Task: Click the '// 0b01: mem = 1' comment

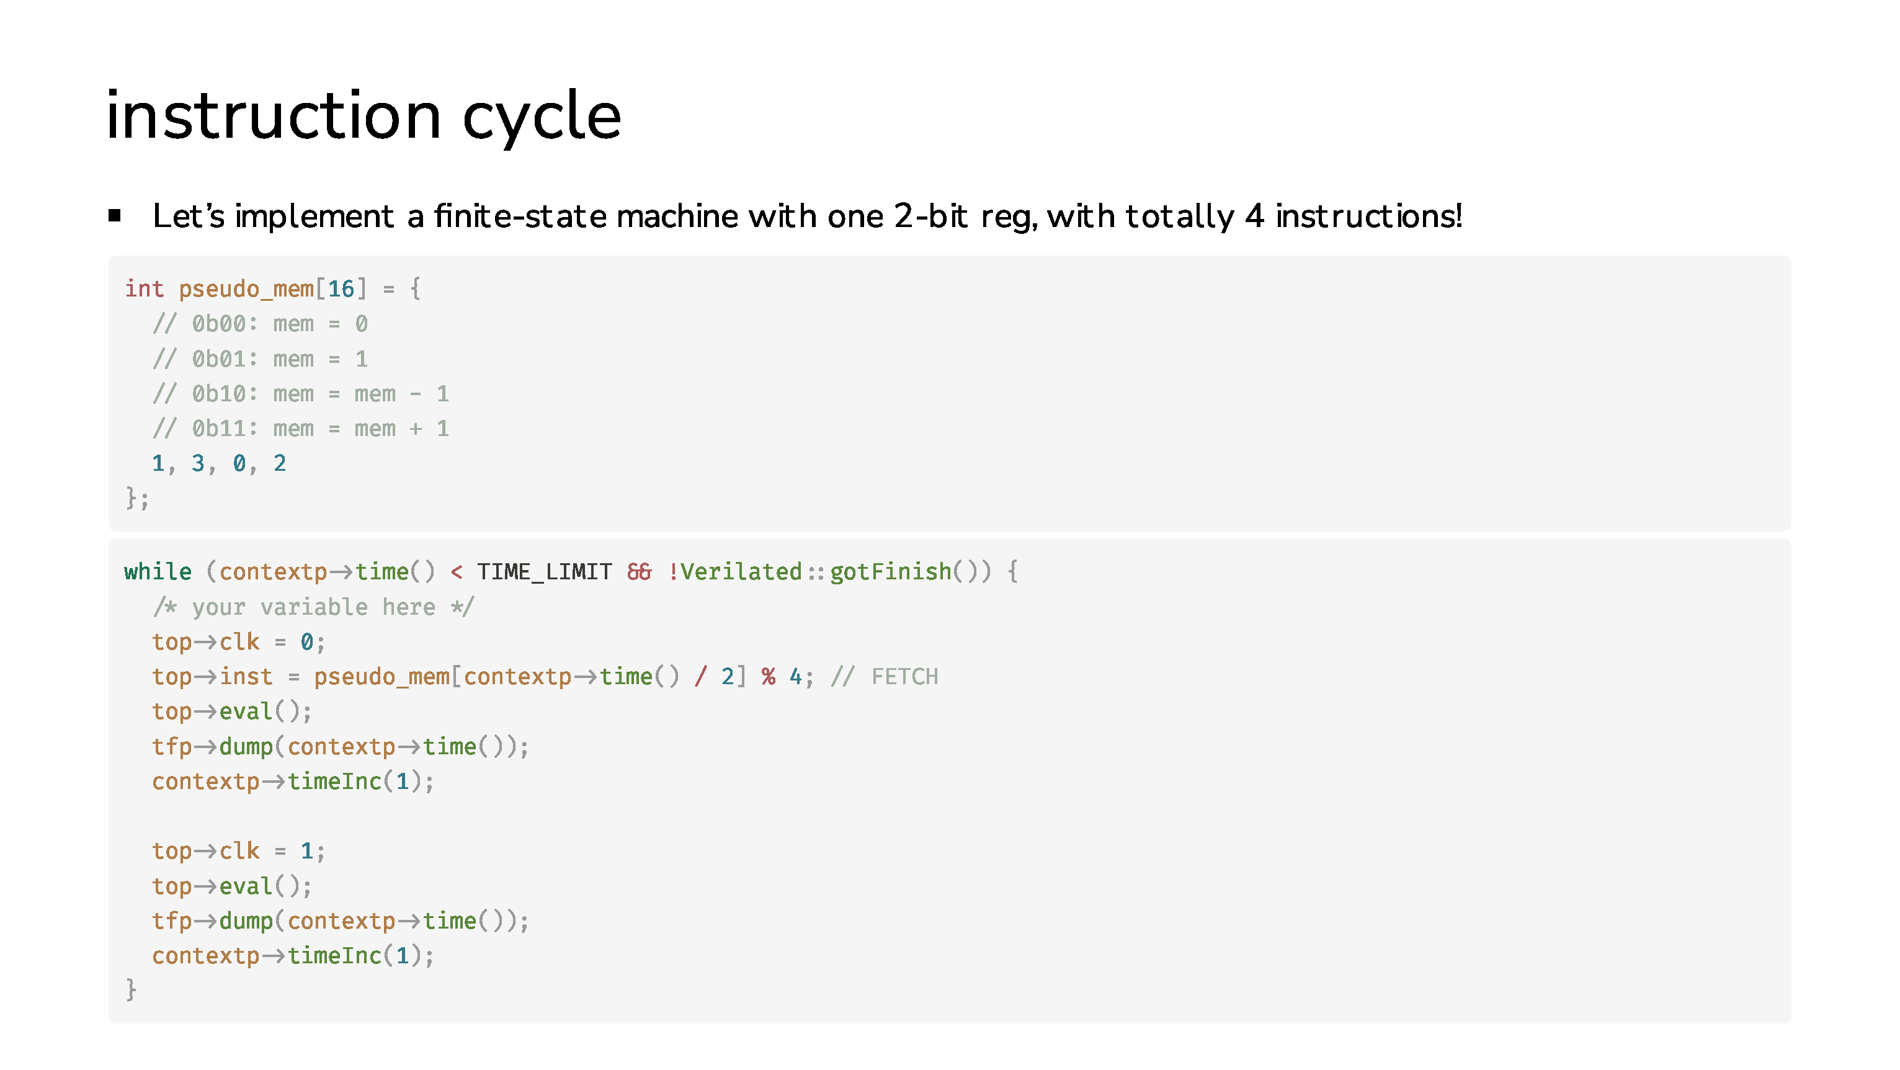Action: [260, 359]
